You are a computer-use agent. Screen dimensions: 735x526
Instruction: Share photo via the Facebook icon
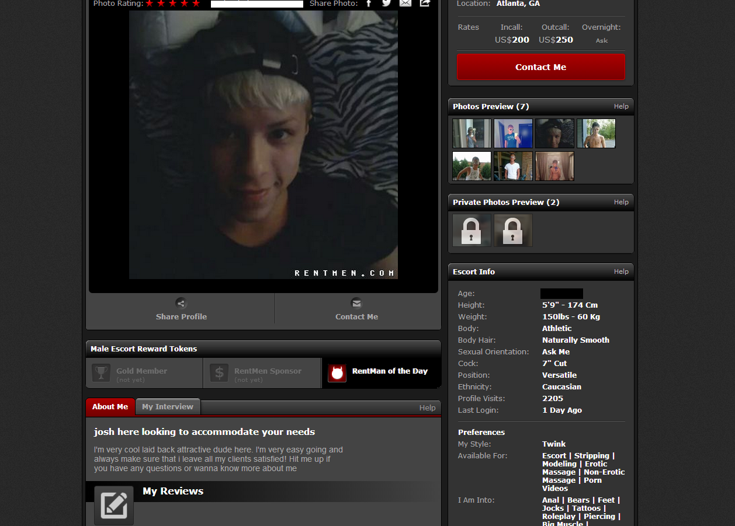click(x=369, y=3)
